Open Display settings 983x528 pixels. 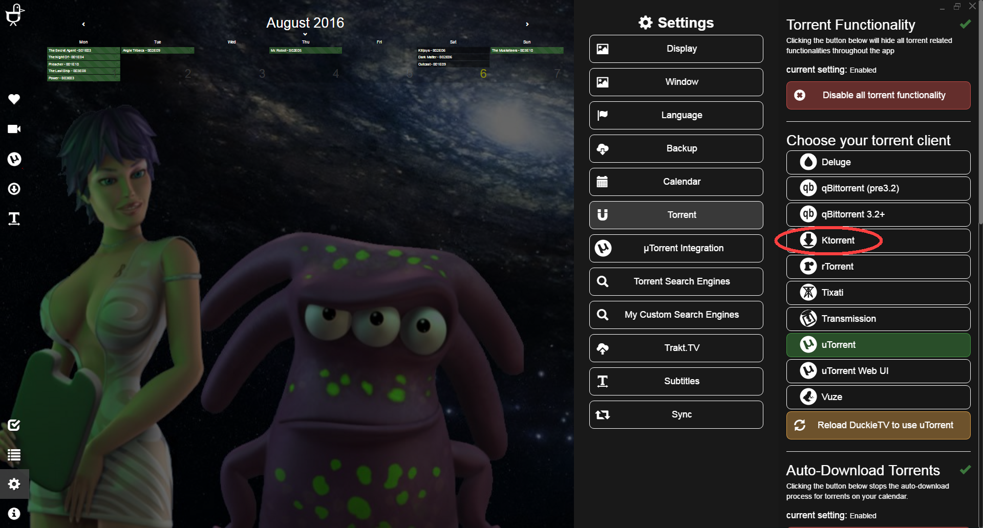(x=676, y=49)
